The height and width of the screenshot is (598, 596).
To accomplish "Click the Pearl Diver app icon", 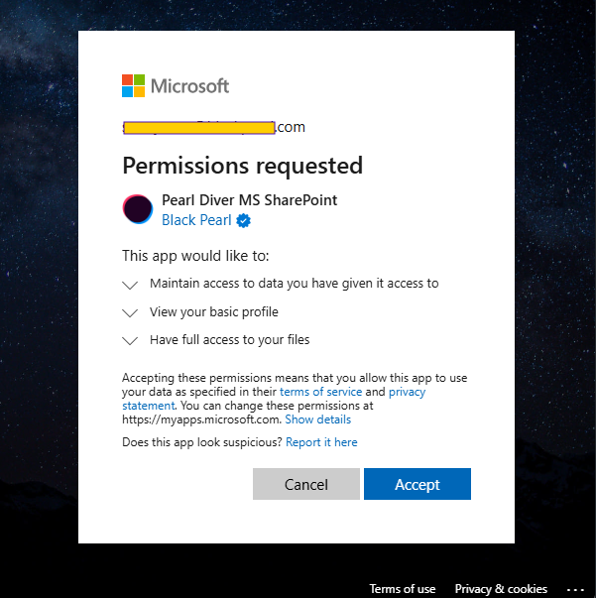I will point(137,209).
